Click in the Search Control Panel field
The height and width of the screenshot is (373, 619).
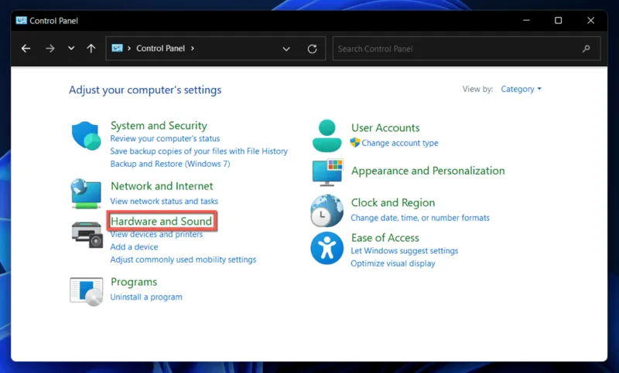click(x=457, y=49)
